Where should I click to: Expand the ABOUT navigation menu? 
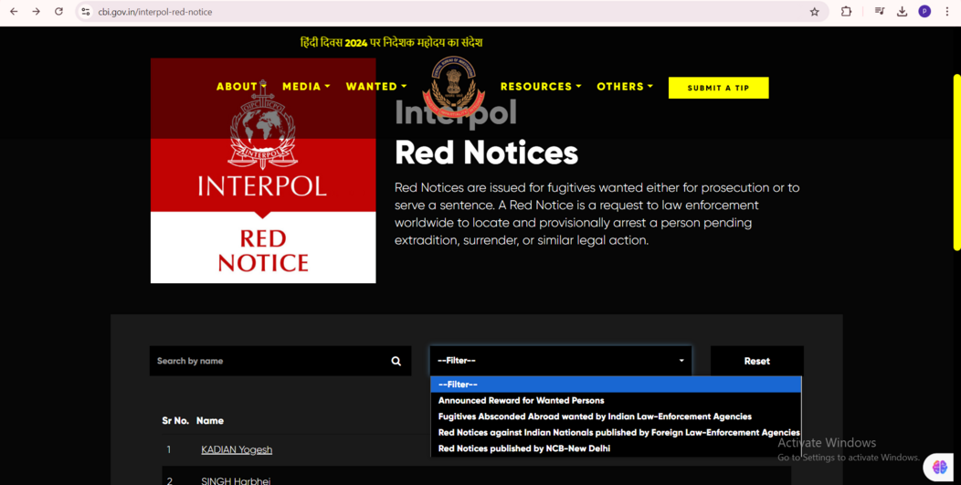[x=240, y=87]
